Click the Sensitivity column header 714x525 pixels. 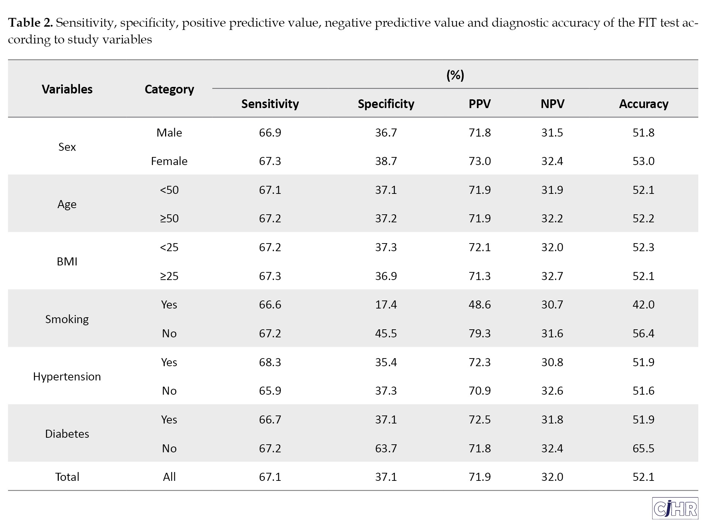point(270,104)
